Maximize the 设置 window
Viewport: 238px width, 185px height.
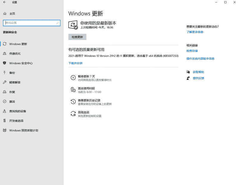click(x=226, y=2)
